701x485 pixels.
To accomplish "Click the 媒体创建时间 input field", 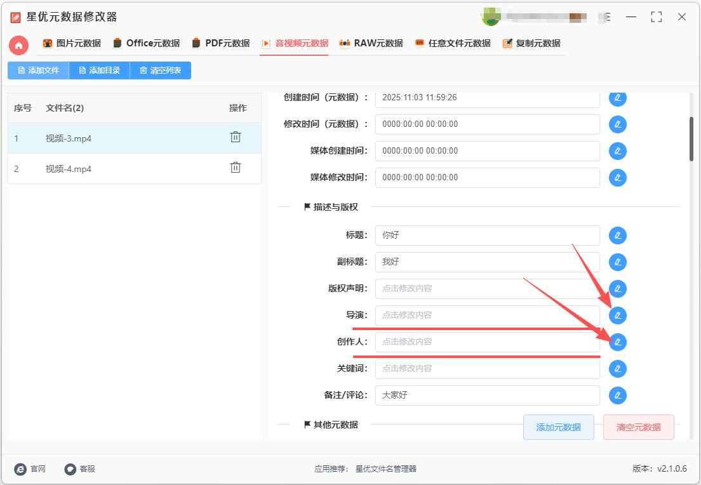I will coord(487,151).
